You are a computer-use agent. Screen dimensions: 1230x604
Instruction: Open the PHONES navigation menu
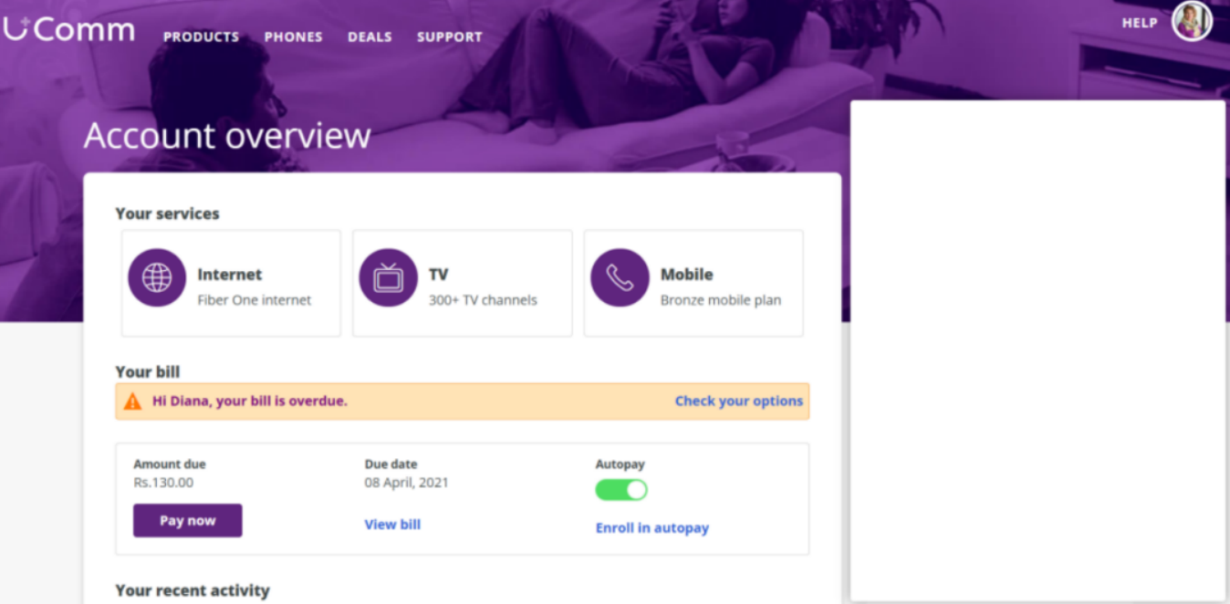click(293, 37)
